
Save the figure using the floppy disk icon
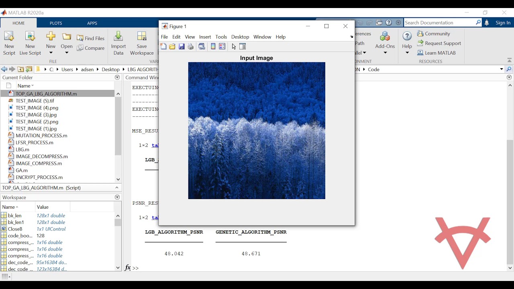pos(182,47)
